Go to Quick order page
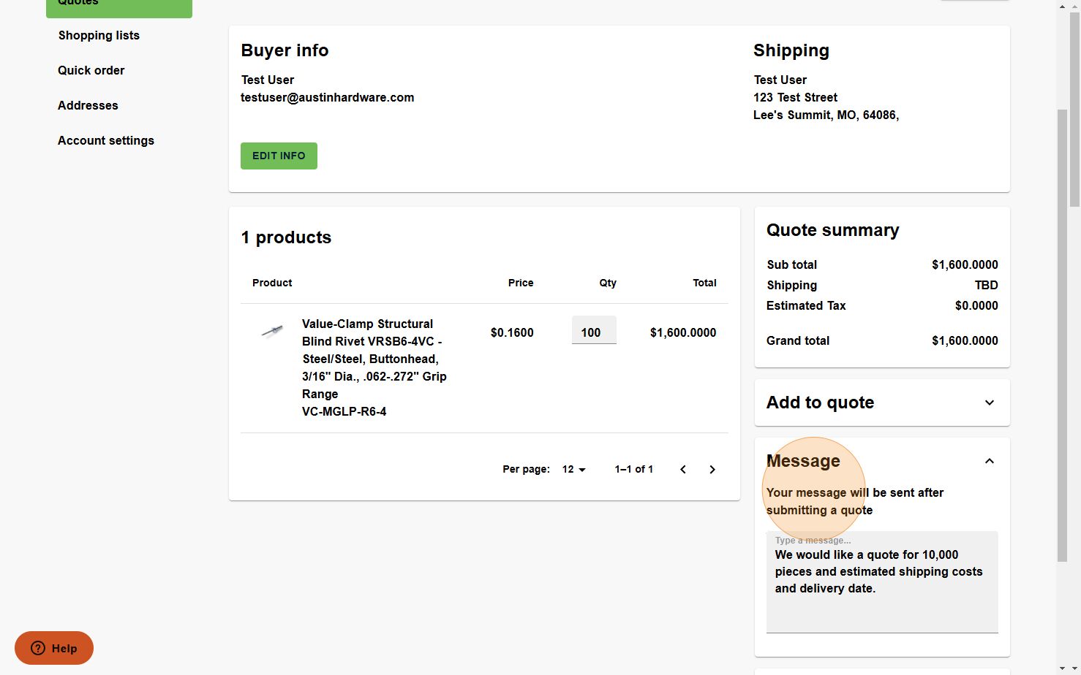Screen dimensions: 1081x675 pos(91,70)
